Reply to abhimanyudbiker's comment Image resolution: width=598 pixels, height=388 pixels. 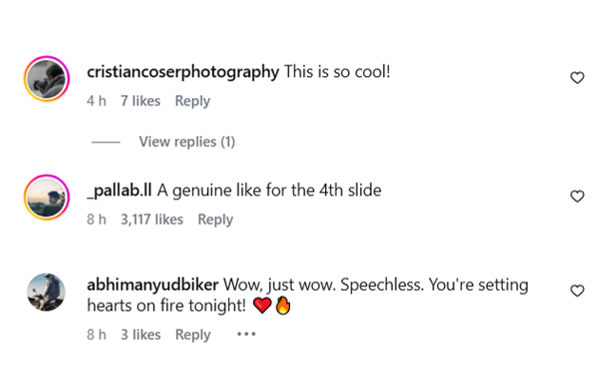click(x=193, y=335)
